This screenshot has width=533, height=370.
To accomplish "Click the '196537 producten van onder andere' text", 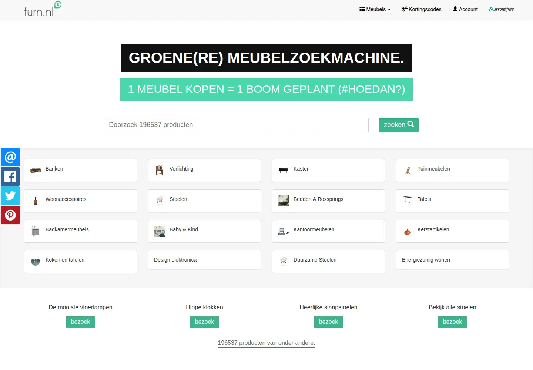I will pos(266,343).
